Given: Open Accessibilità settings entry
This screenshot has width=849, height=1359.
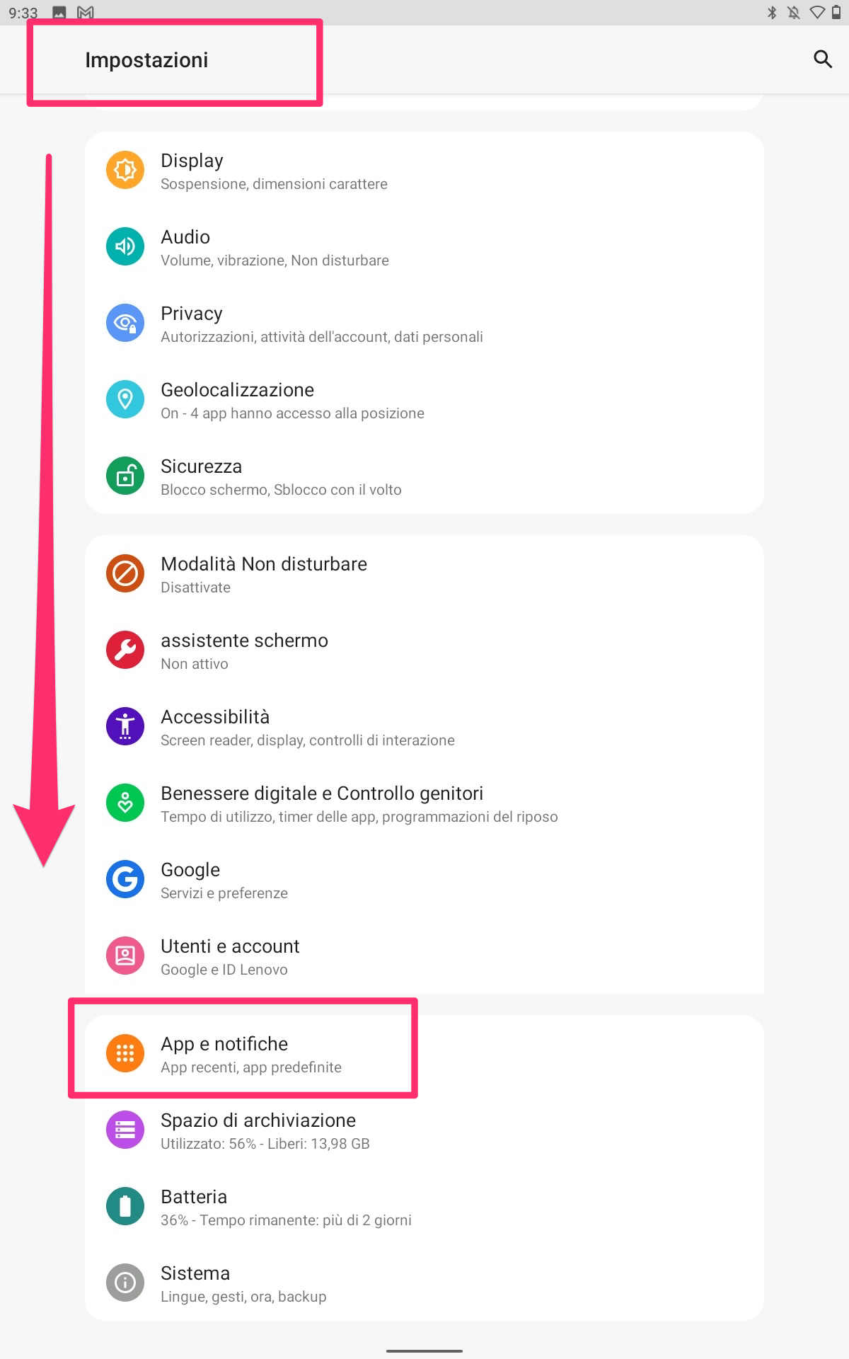Looking at the screenshot, I should click(424, 727).
